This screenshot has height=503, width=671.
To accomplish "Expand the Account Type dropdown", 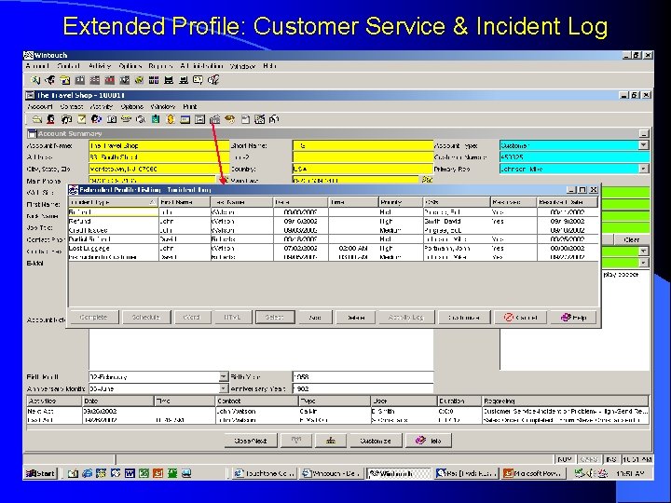I will click(644, 145).
